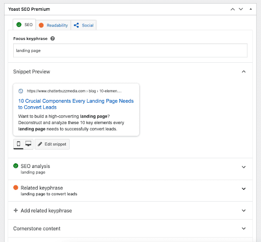
Task: Click 'landing page' under SEO analysis
Action: (33, 173)
